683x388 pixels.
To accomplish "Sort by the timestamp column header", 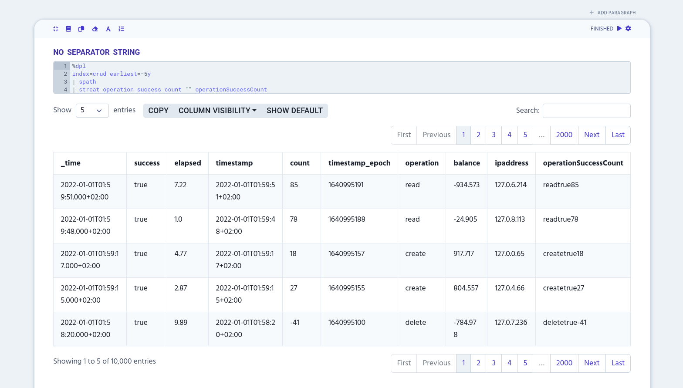I will (x=246, y=163).
